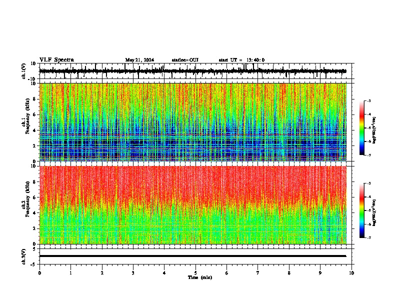The image size is (396, 306).
Task: Click the "start UT = 13:40:0" header text
Action: point(241,60)
